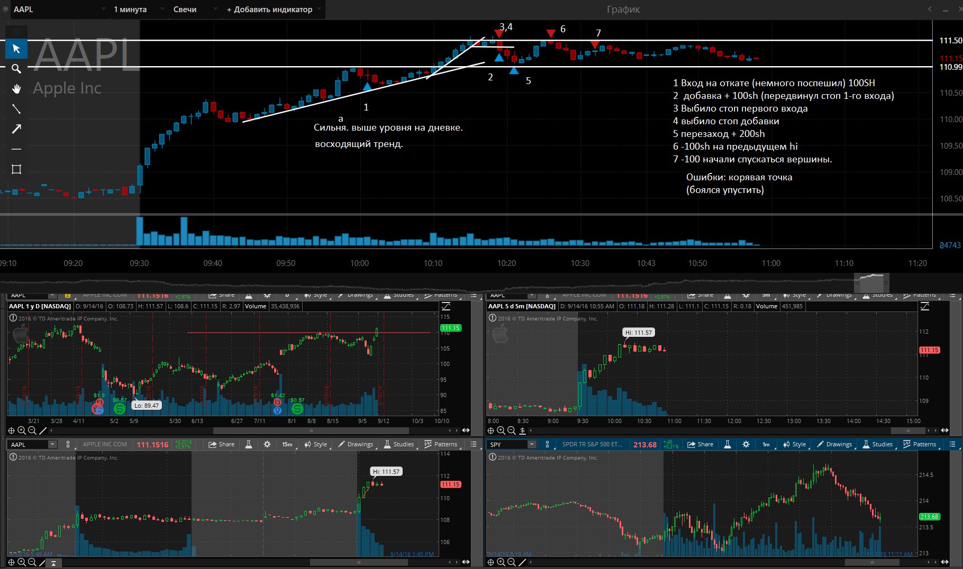Viewport: 963px width, 569px height.
Task: Click the AAPL daily chart horizontal scrollbar thumb
Action: (x=311, y=431)
